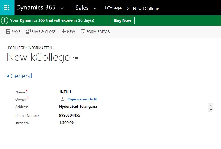Click the plus icon for New

pos(63,31)
